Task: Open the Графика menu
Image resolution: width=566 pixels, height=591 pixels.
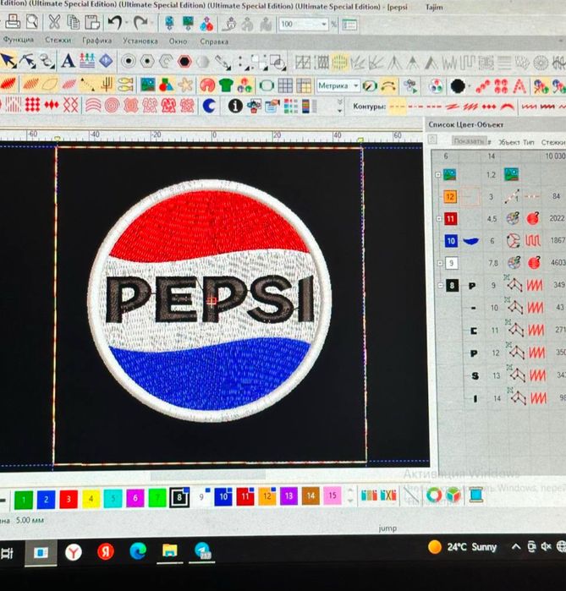Action: 97,40
